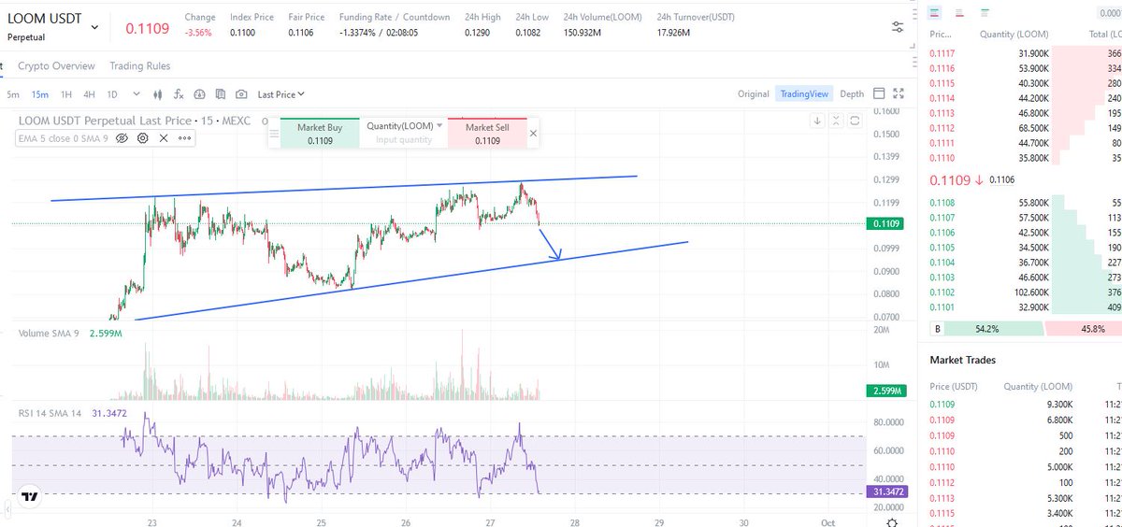Open the chart type candlestick selector

point(158,94)
